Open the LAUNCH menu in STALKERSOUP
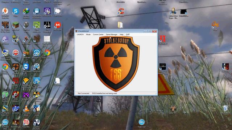Image resolution: width=232 pixels, height=130 pixels. [x=80, y=34]
